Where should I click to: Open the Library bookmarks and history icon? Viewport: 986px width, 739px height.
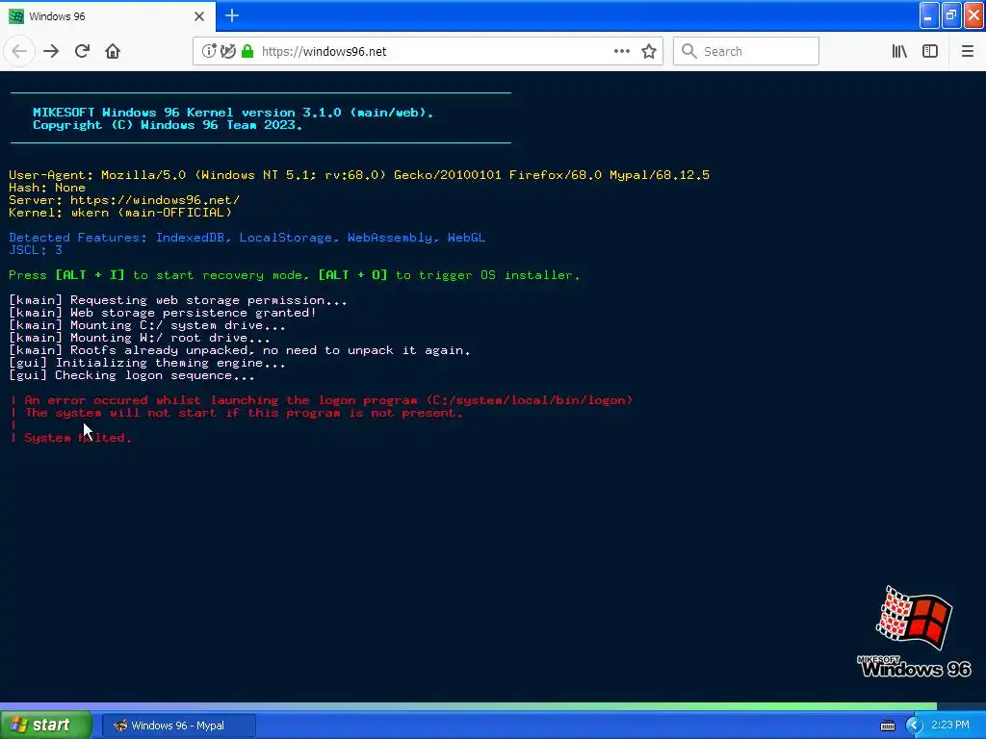click(899, 51)
